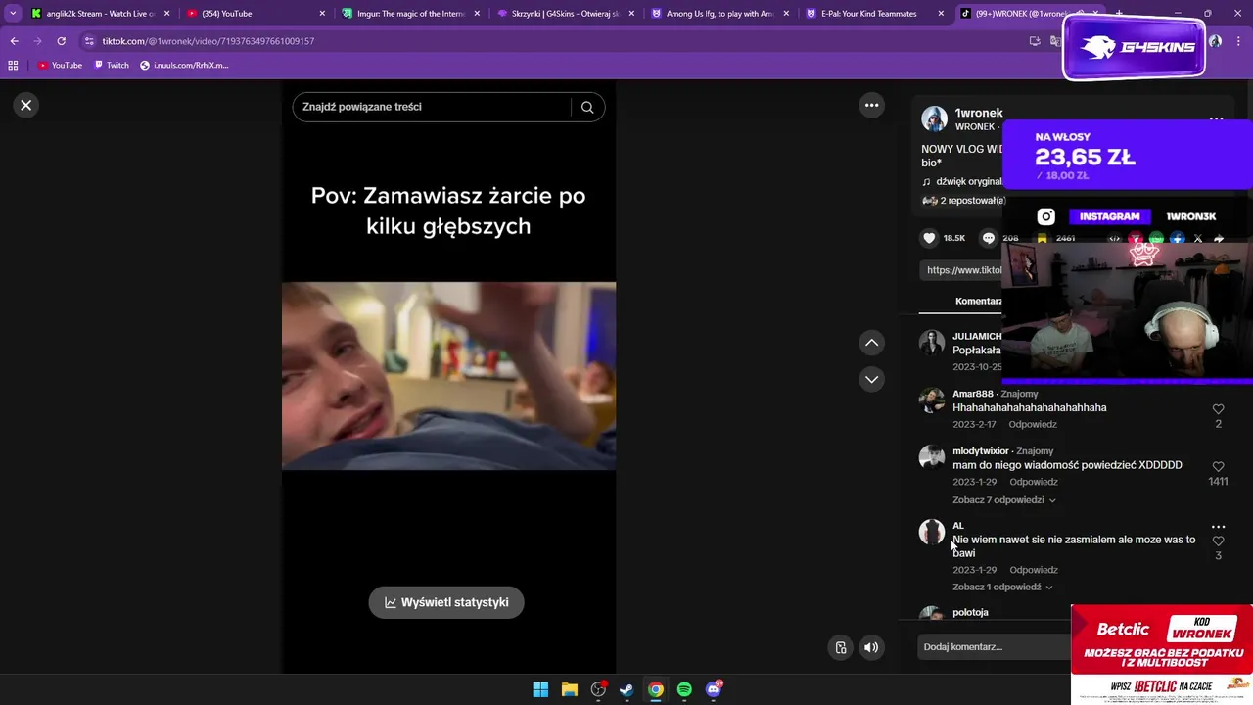
Task: Switch to Skrzynki G4Skins browser tab
Action: 566,14
